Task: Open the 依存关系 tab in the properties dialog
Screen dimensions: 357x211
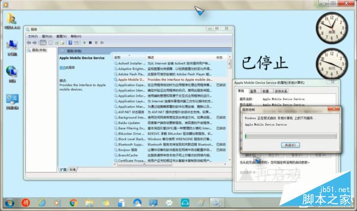Action: pyautogui.click(x=281, y=91)
